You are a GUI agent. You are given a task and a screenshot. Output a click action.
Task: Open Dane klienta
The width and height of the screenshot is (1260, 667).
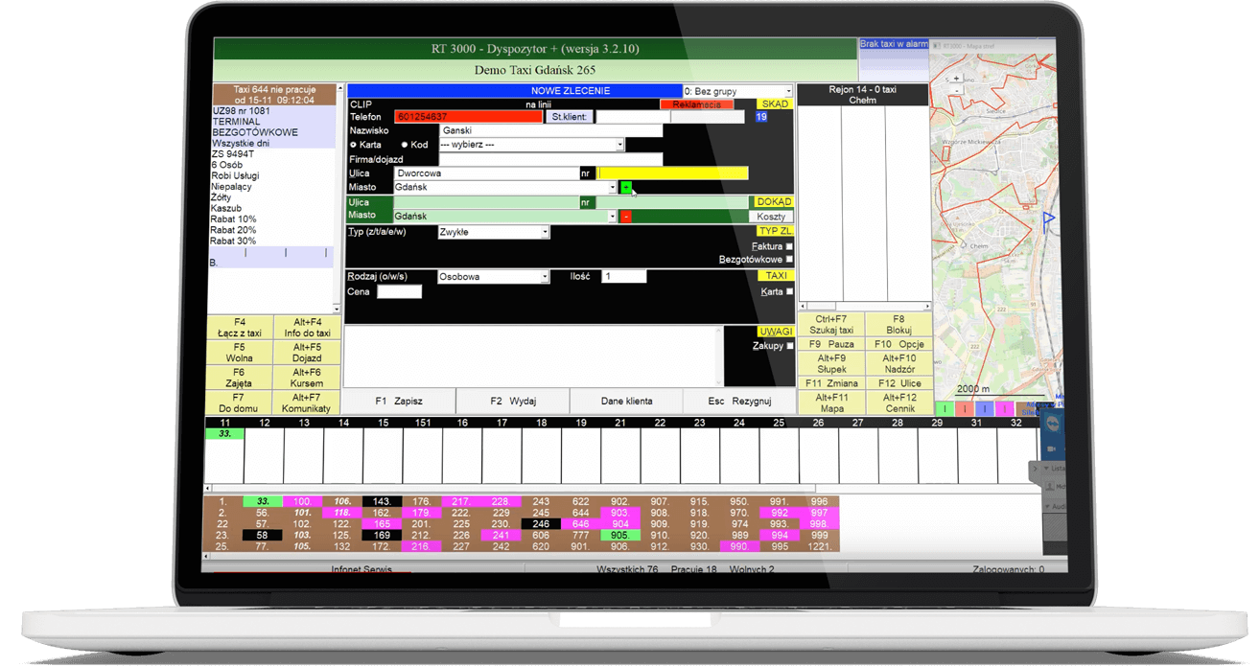626,402
